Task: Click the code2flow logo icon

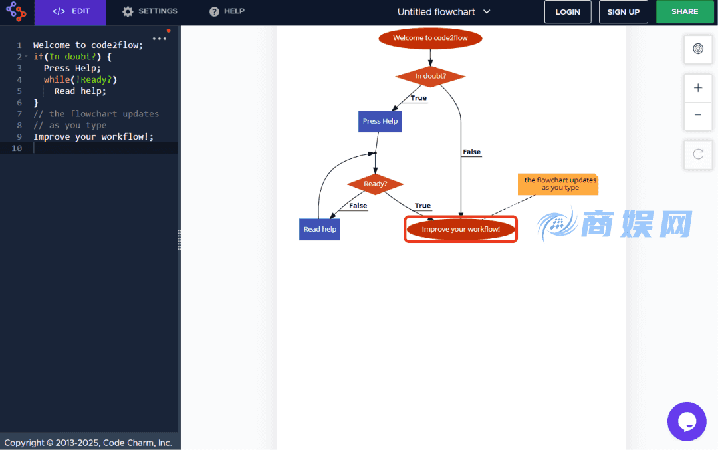Action: [16, 11]
